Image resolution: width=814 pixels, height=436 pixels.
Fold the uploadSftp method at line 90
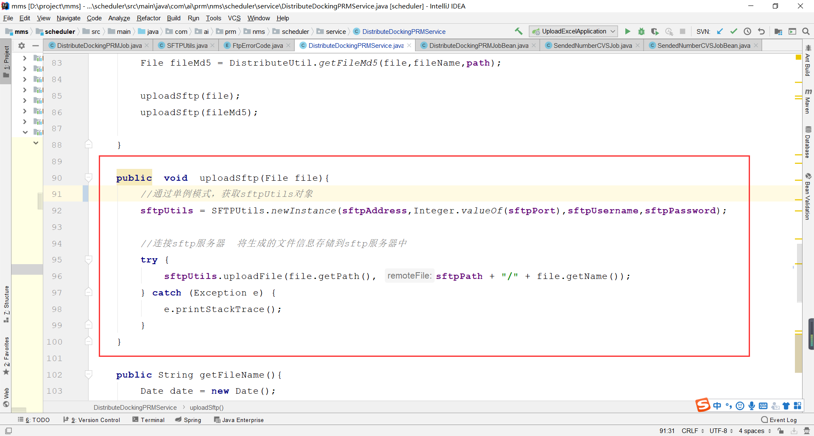click(89, 178)
